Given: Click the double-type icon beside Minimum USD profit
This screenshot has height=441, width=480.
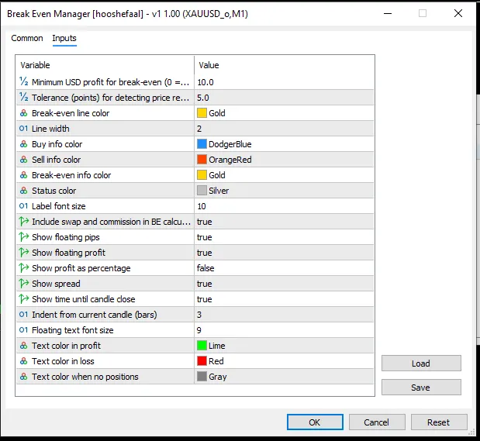Looking at the screenshot, I should 23,81.
